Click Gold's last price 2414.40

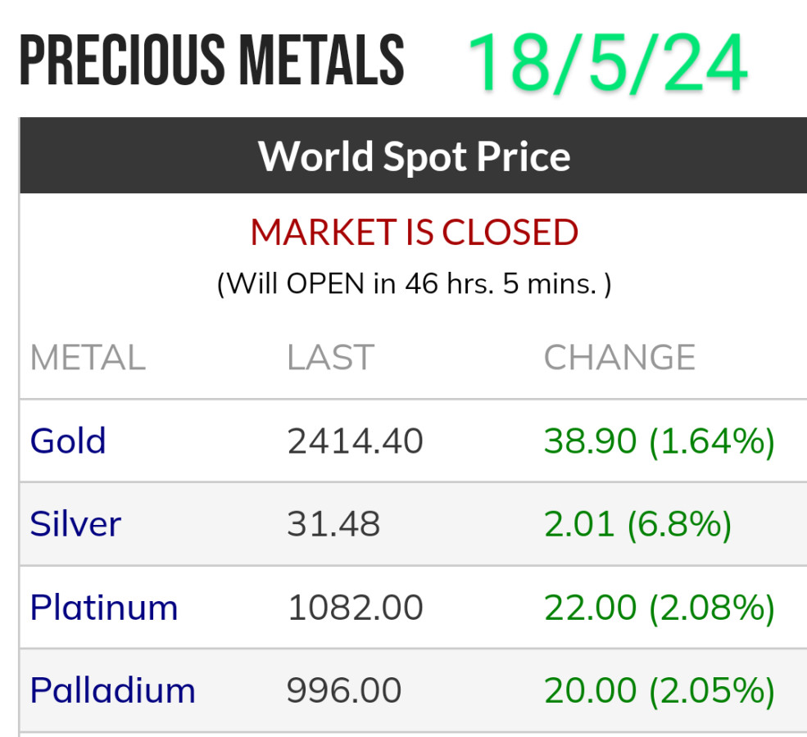pos(355,441)
